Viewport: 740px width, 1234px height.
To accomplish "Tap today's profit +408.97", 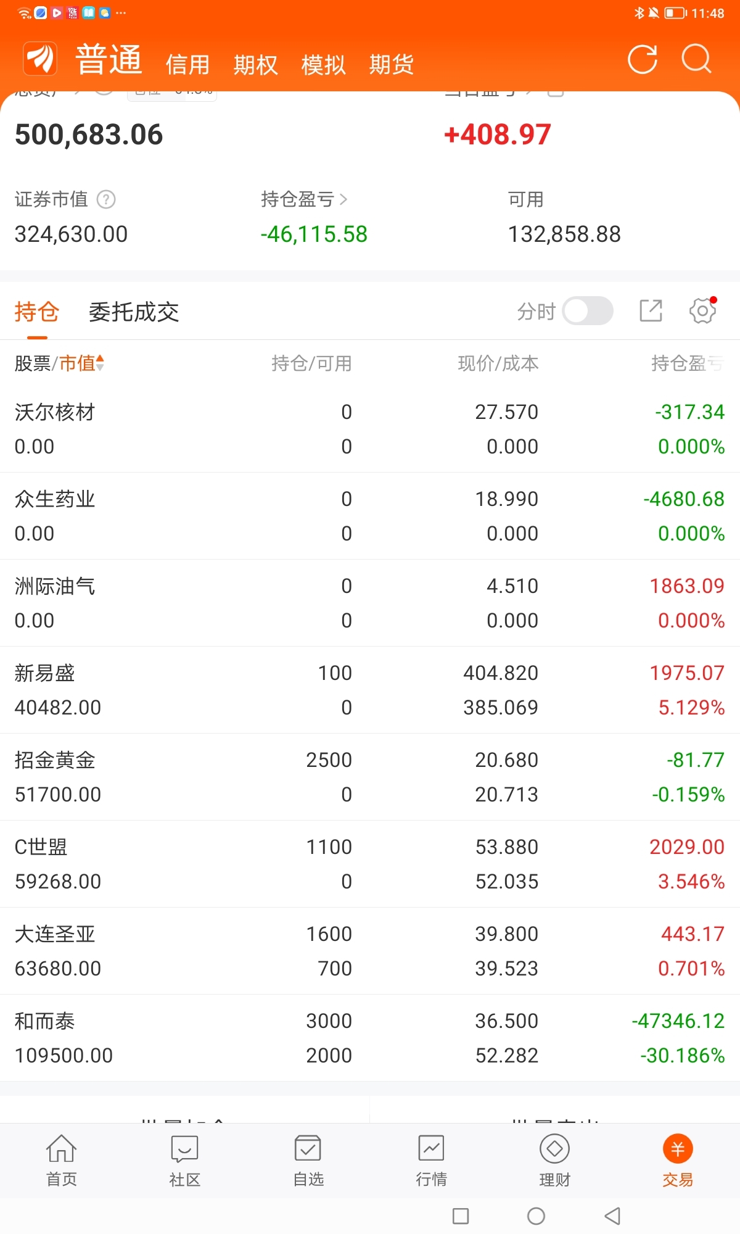I will pos(497,135).
